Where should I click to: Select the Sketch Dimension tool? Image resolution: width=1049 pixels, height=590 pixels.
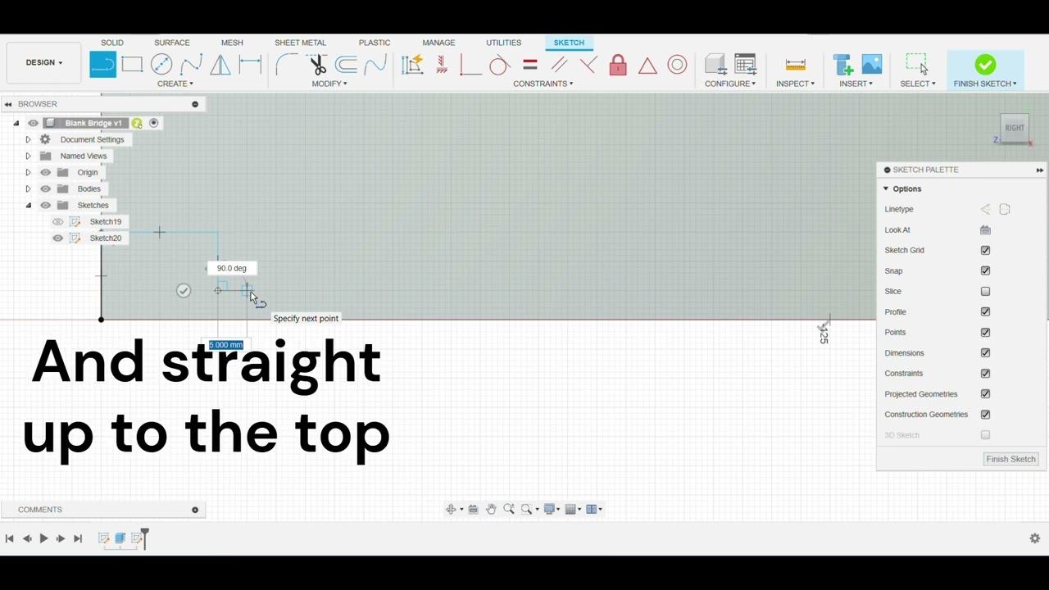coord(250,65)
